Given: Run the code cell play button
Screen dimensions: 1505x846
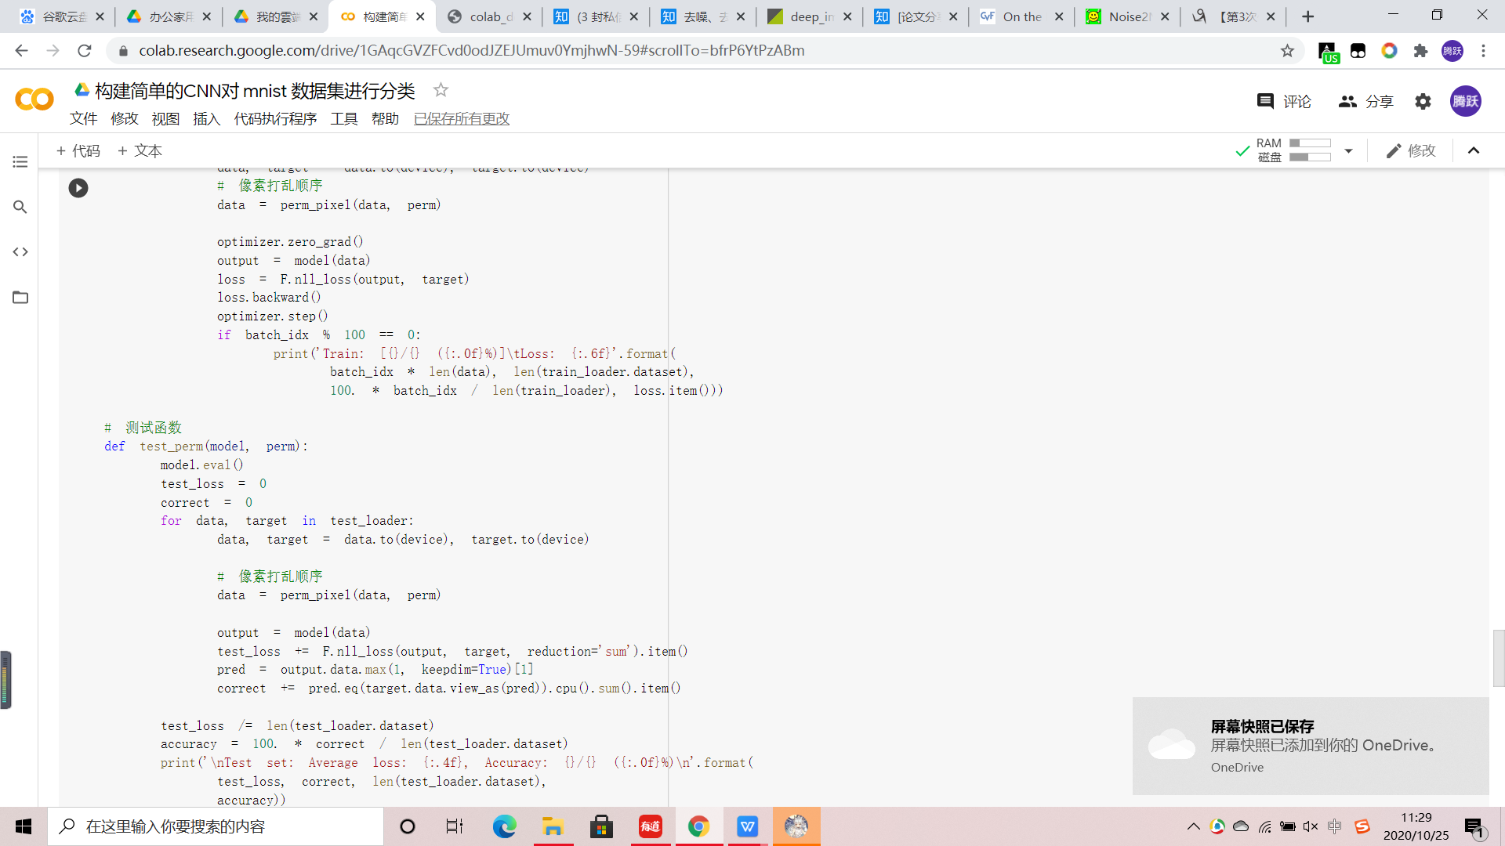Looking at the screenshot, I should (78, 188).
